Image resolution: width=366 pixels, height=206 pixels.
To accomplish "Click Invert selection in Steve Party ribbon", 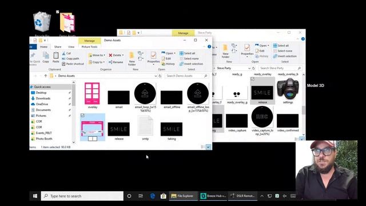I will pos(285,56).
